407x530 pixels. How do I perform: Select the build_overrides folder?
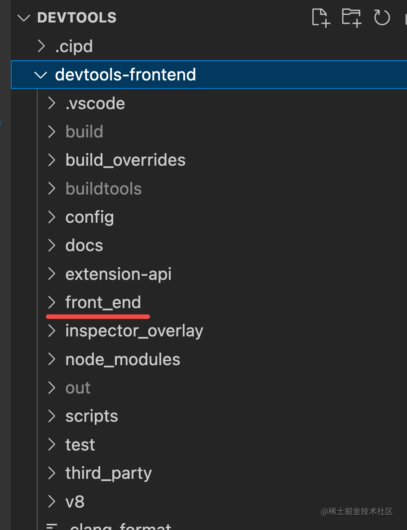(125, 160)
